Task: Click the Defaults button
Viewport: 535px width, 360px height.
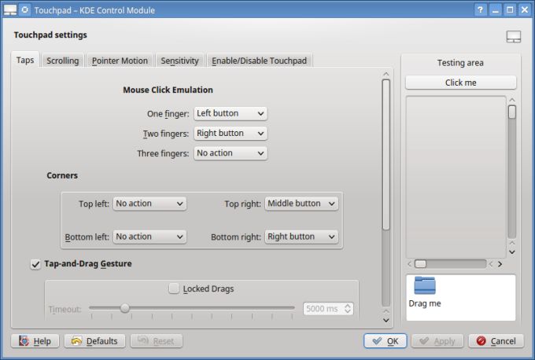Action: [95, 341]
